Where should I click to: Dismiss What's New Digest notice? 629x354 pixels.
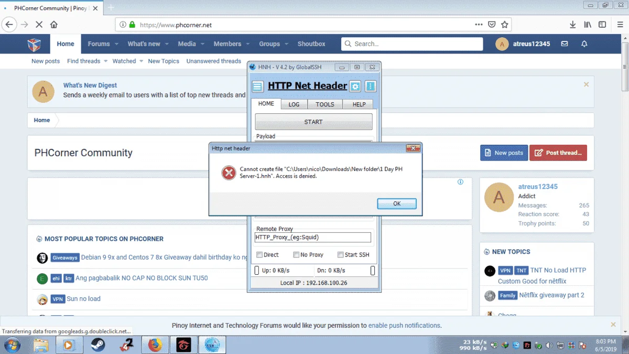click(x=586, y=84)
